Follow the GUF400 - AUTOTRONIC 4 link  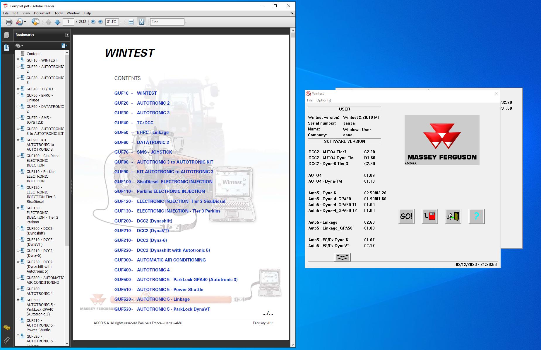pos(142,270)
